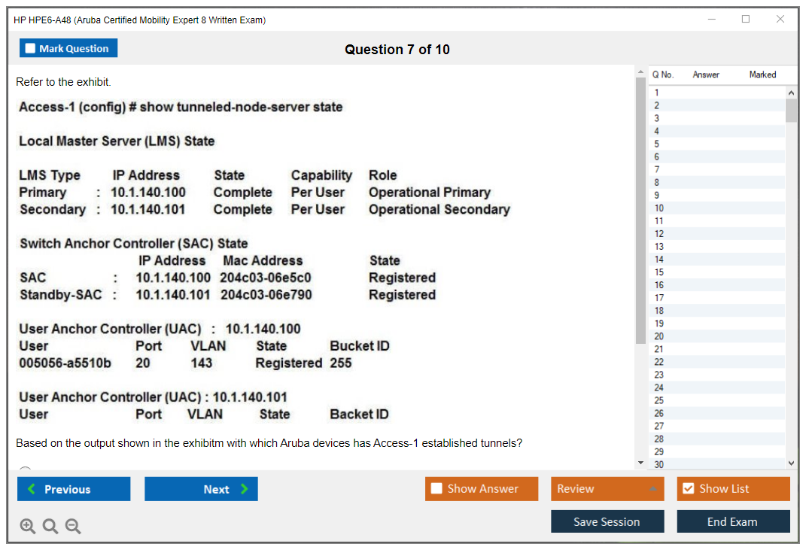The height and width of the screenshot is (553, 809).
Task: Enable the Show Answer checkbox
Action: [x=437, y=489]
